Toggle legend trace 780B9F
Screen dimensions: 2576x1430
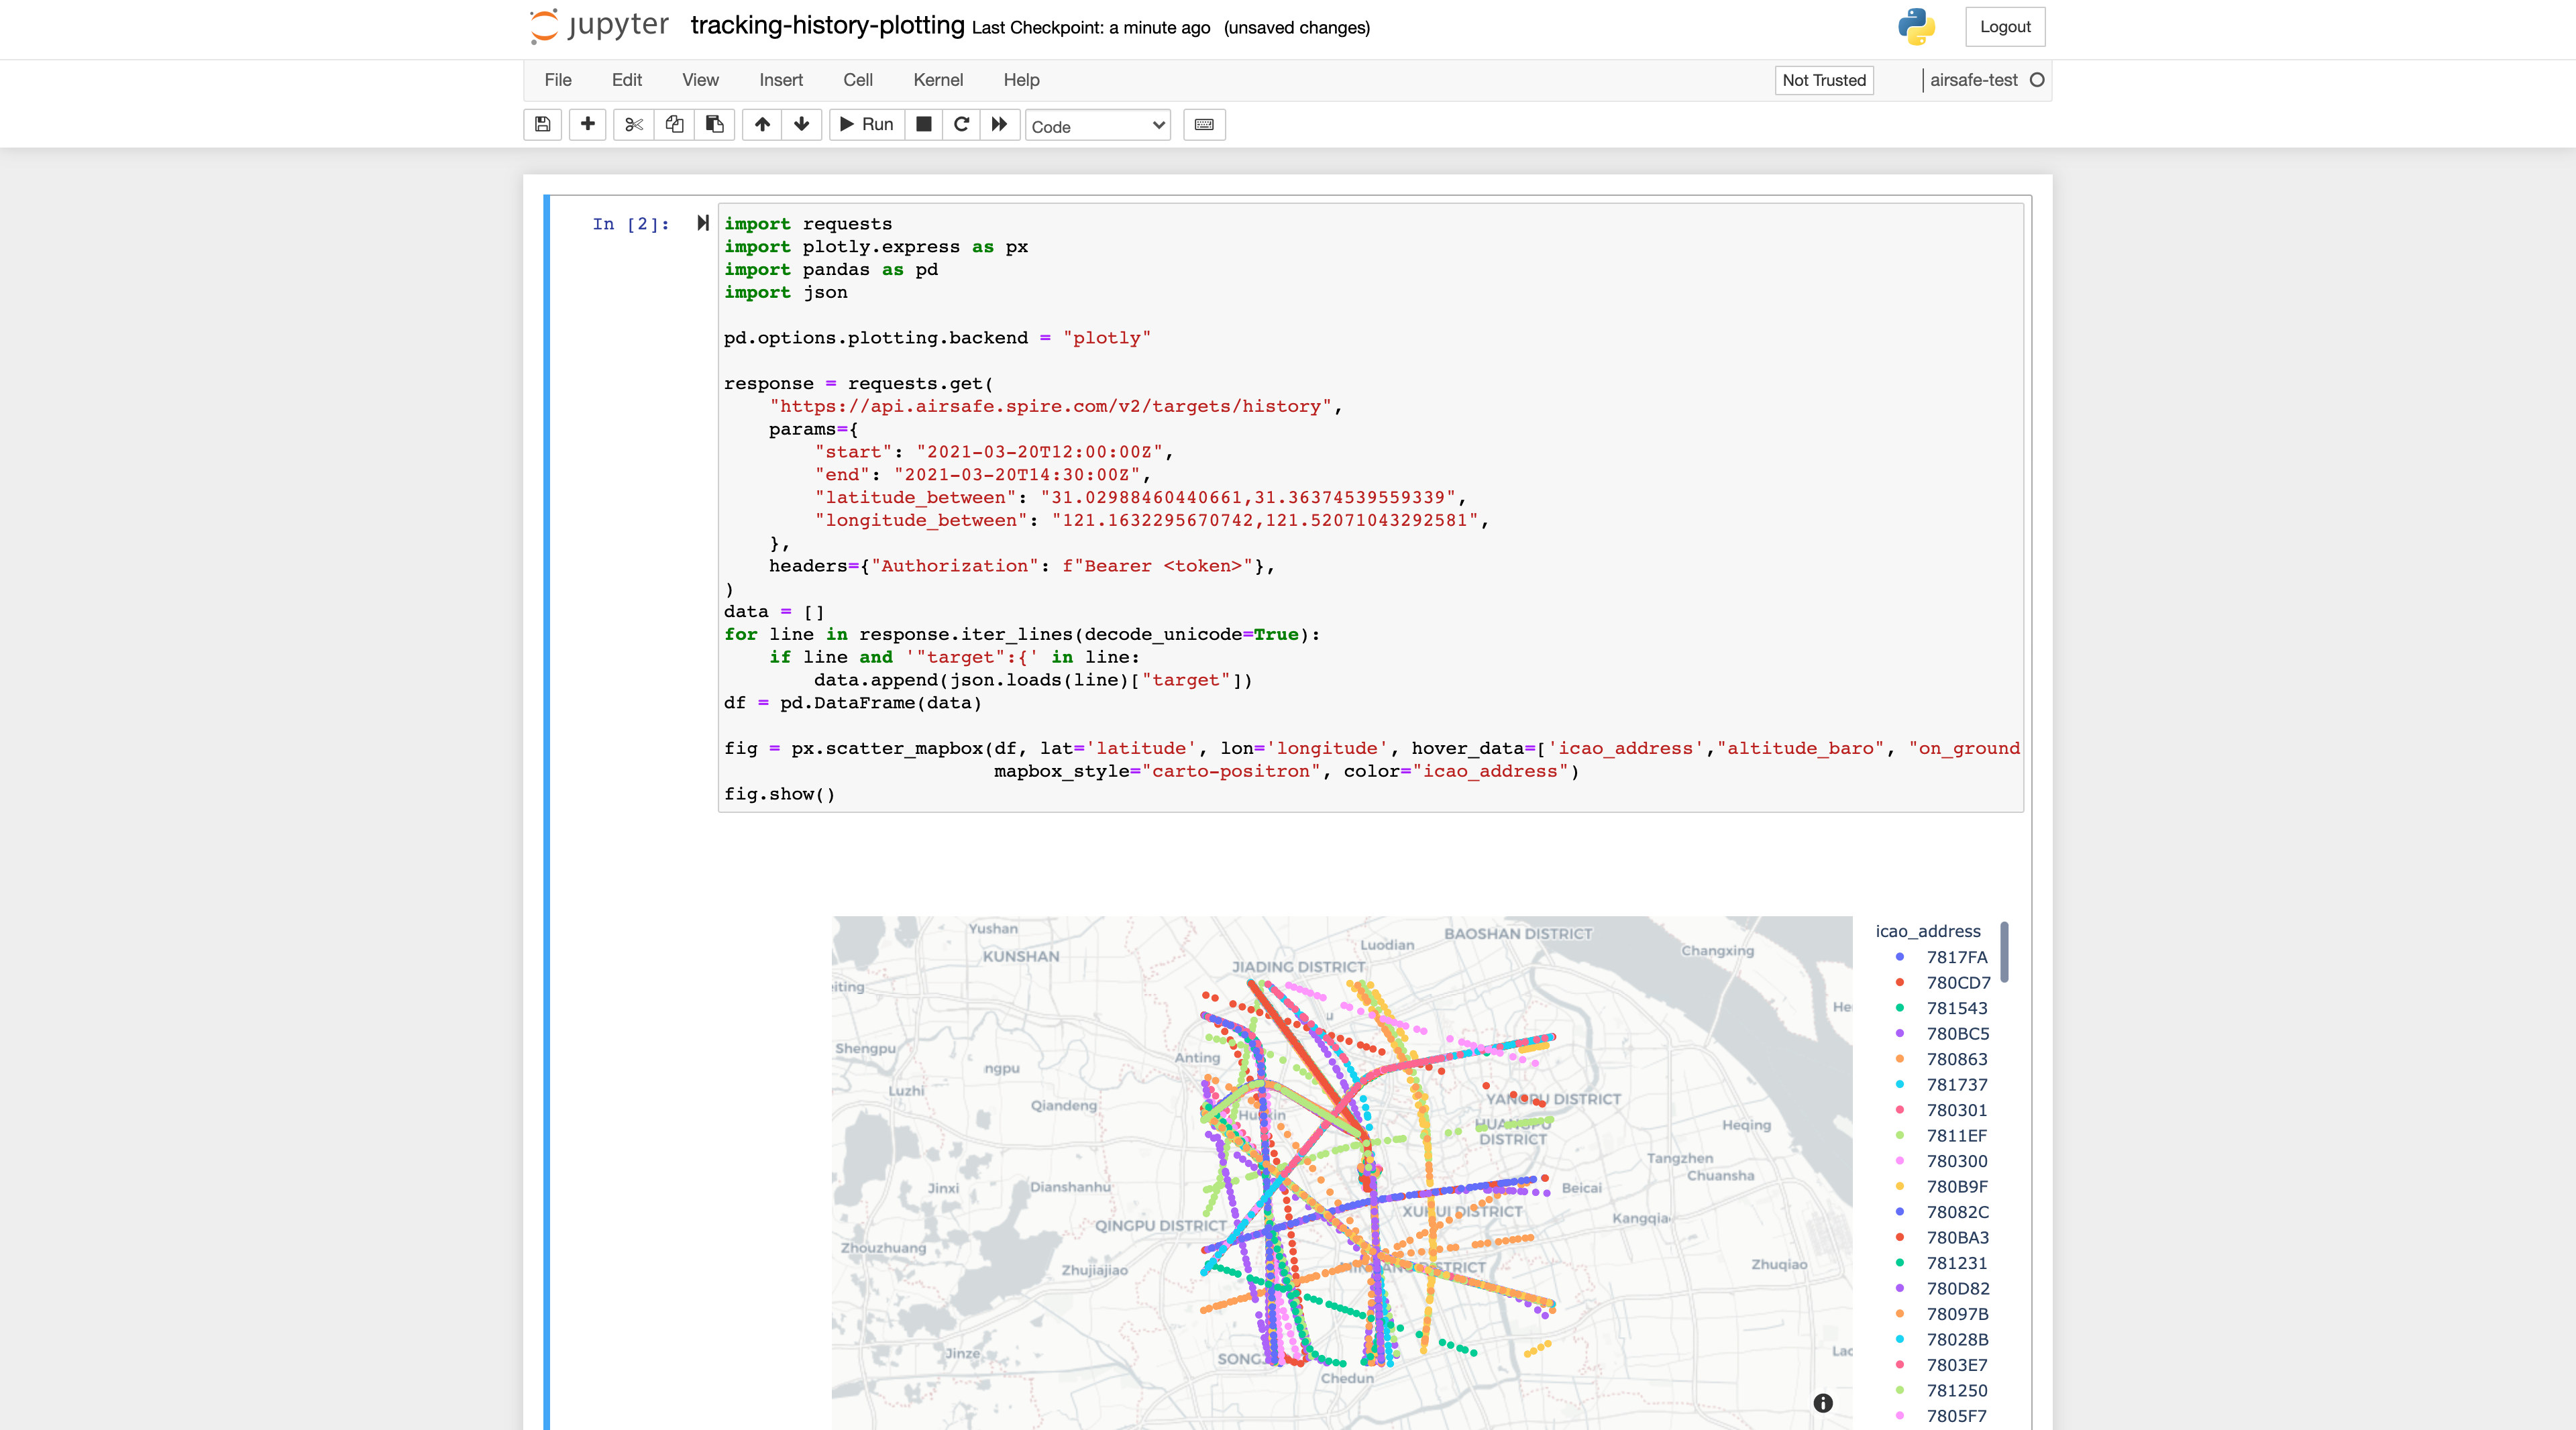point(1943,1187)
